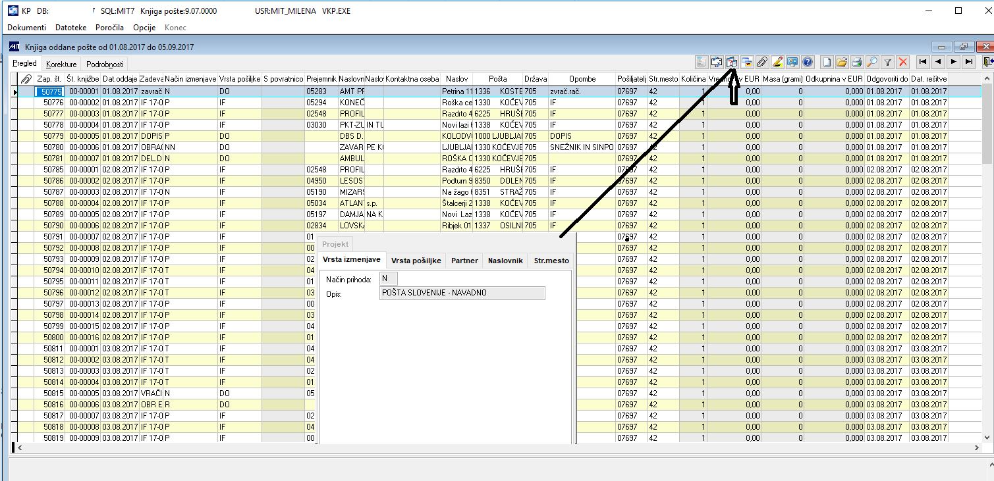
Task: Switch to the Korekture tab
Action: (x=61, y=64)
